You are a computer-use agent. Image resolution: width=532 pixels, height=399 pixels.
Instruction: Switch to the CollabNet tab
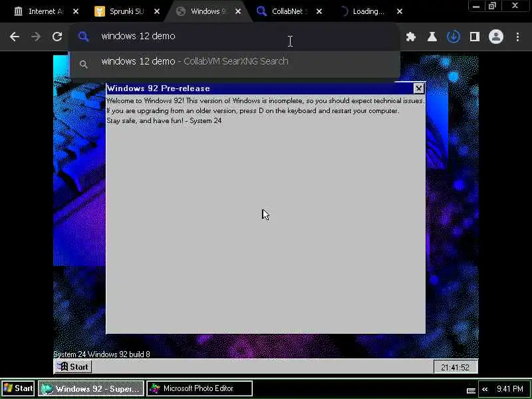coord(282,11)
